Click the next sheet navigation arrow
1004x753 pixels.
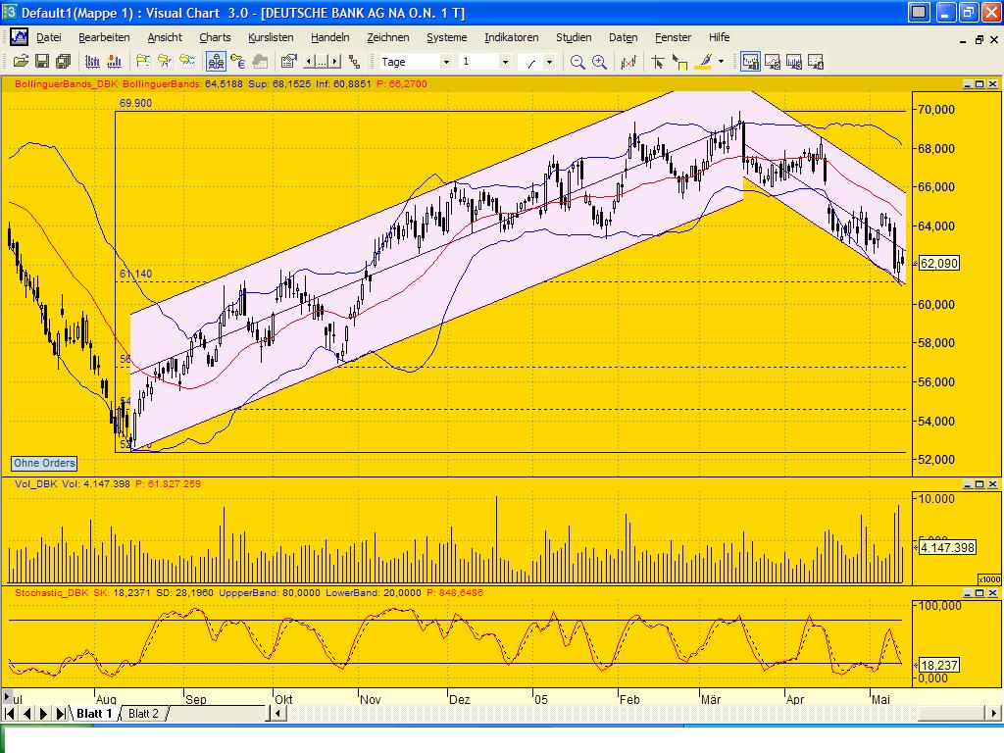pos(43,714)
